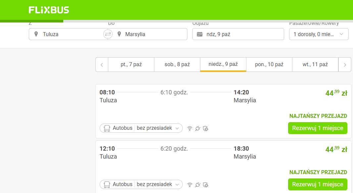Show later dates with right arrow
This screenshot has height=193, width=353.
[x=345, y=65]
